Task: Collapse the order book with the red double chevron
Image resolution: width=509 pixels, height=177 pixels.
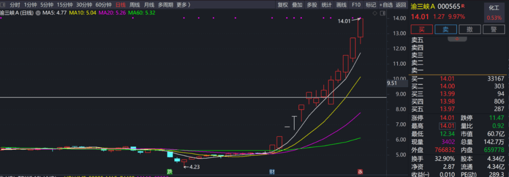Action: click(x=457, y=39)
